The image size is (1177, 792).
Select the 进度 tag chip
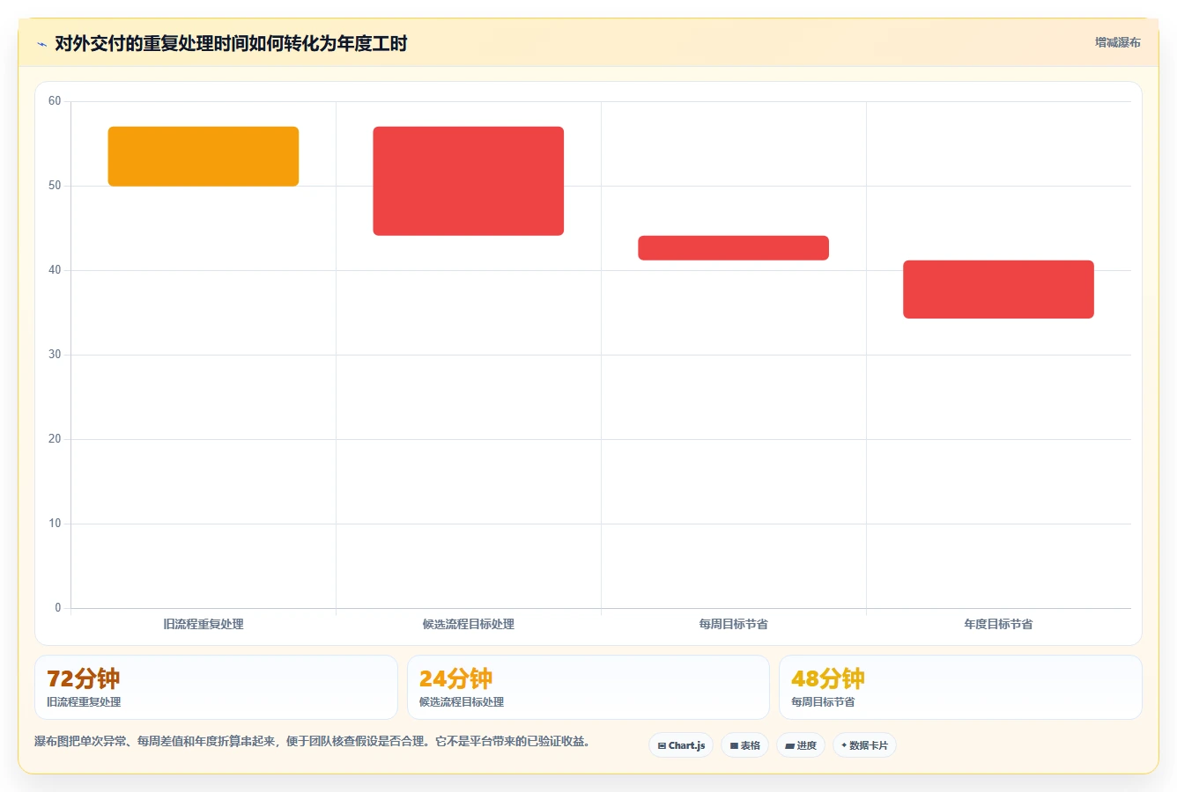click(800, 745)
